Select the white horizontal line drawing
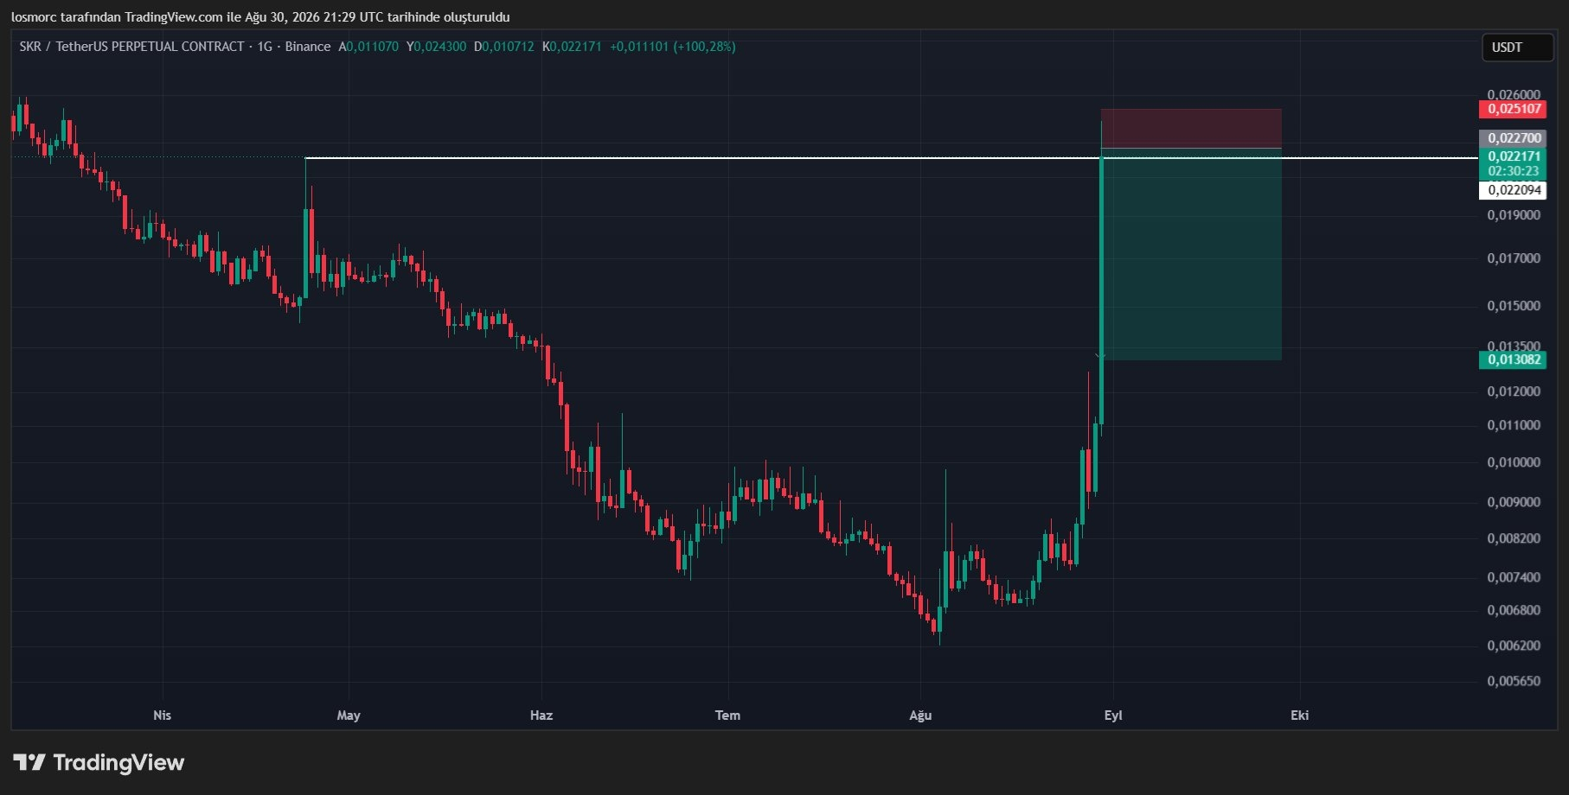 [891, 158]
